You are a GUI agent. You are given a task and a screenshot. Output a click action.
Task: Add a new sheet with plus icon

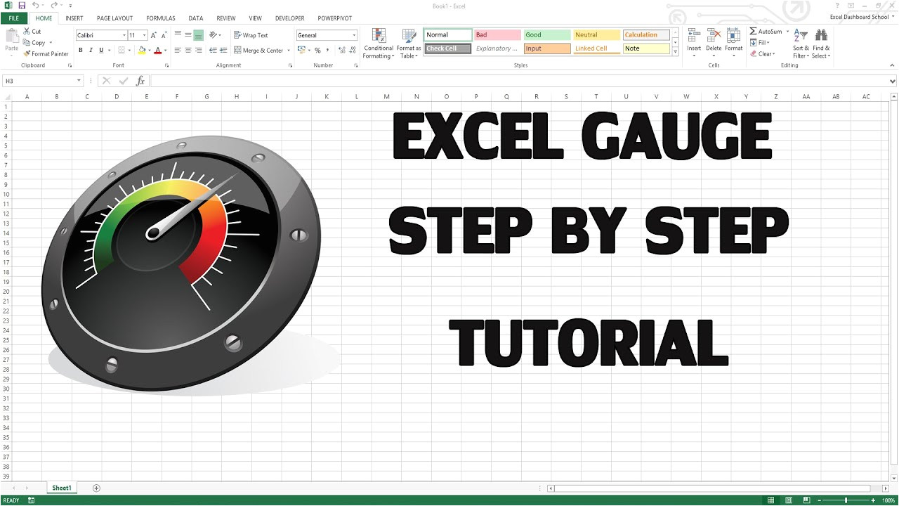tap(96, 488)
